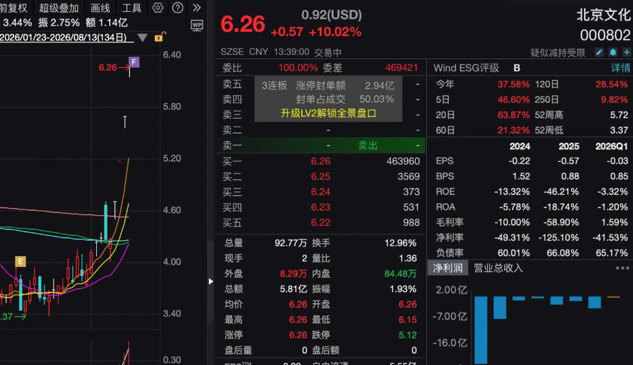
Task: Open the three-dot more options menu
Action: 622,268
